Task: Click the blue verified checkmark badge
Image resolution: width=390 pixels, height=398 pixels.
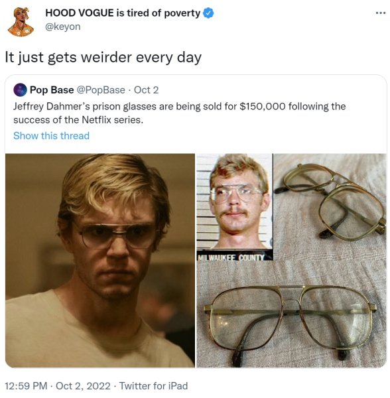Action: point(208,13)
